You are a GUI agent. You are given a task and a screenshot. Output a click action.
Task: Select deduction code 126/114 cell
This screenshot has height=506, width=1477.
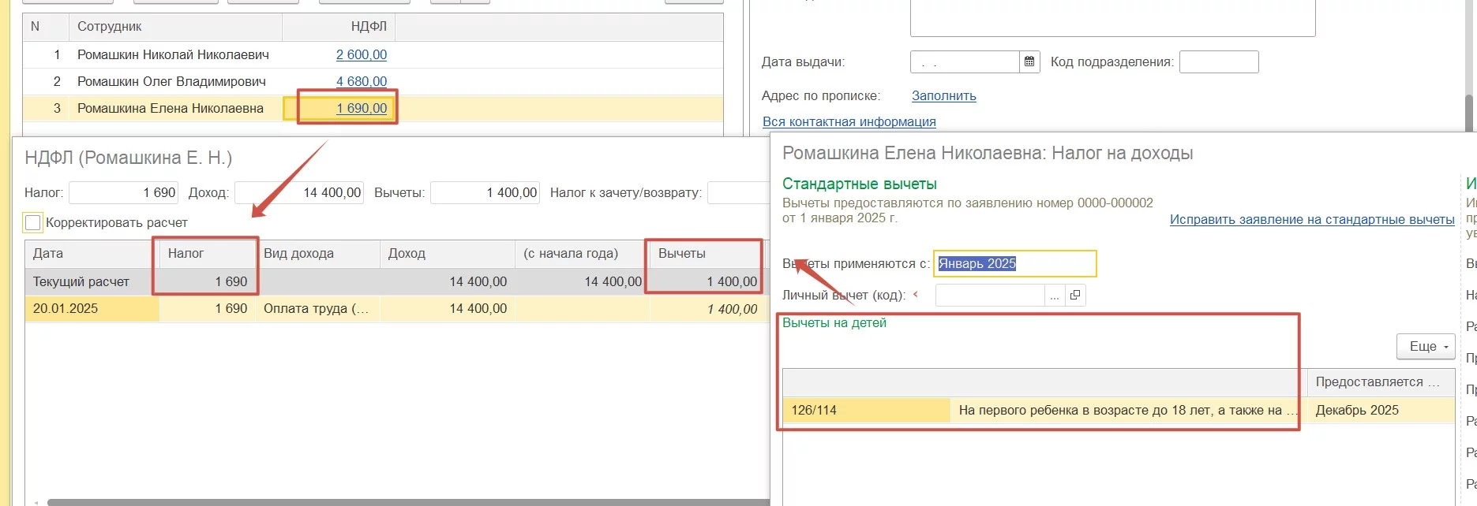(x=867, y=410)
